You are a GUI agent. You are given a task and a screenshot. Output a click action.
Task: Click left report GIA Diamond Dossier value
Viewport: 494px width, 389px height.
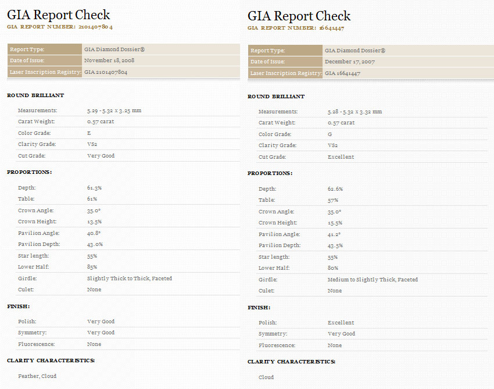[x=114, y=49]
